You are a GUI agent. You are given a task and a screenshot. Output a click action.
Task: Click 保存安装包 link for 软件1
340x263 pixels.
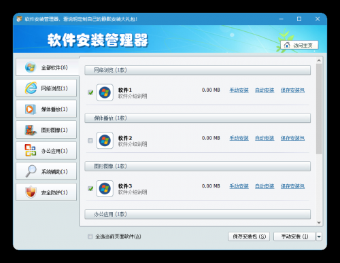[x=292, y=90]
